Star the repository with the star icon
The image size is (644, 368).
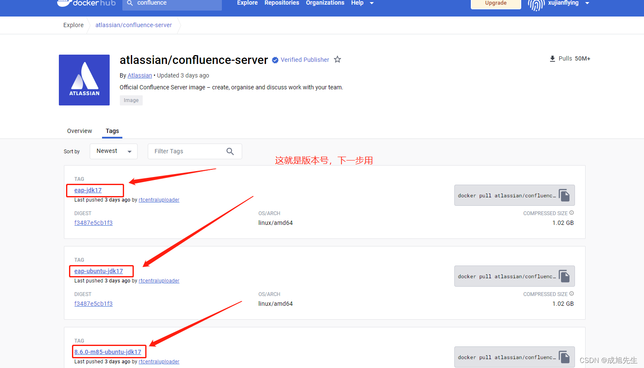tap(337, 59)
